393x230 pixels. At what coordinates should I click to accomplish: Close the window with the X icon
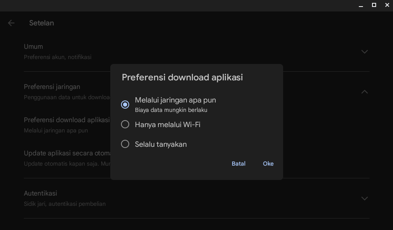tap(387, 5)
